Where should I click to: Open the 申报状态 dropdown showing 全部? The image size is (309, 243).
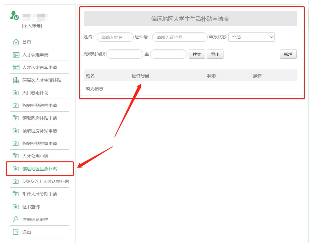pos(251,37)
